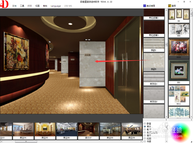Load scene thumbnail 商业05 banquet room

pyautogui.click(x=45, y=131)
